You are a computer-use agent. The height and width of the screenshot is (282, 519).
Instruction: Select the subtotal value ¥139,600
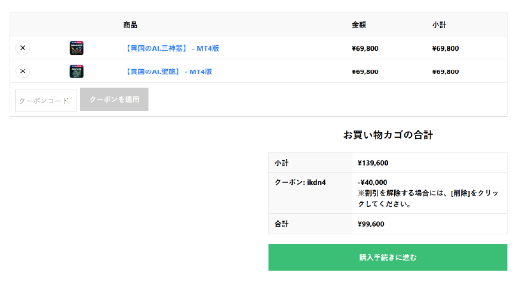(x=373, y=163)
